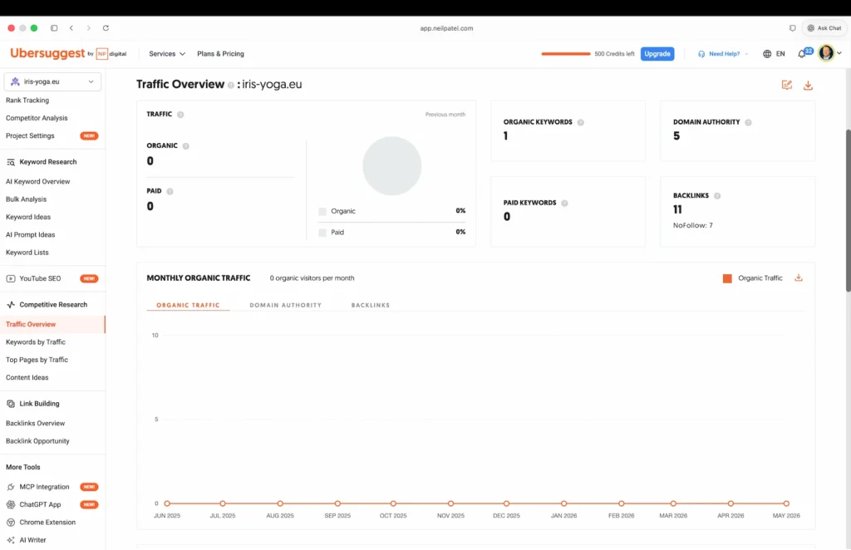Click info icon next to Traffic Overview title
This screenshot has width=851, height=550.
(x=231, y=85)
